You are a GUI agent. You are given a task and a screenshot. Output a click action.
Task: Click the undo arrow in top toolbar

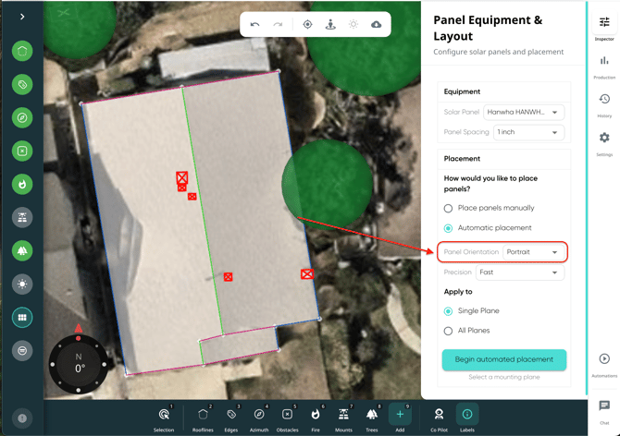[255, 25]
